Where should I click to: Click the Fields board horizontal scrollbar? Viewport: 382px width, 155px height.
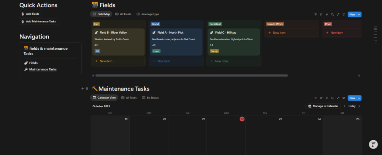(x=190, y=75)
